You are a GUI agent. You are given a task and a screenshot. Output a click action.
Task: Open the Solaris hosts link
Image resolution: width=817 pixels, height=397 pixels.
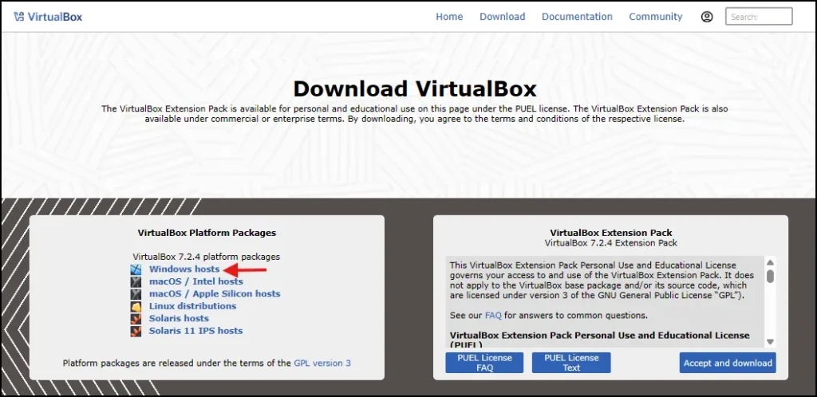pyautogui.click(x=179, y=318)
